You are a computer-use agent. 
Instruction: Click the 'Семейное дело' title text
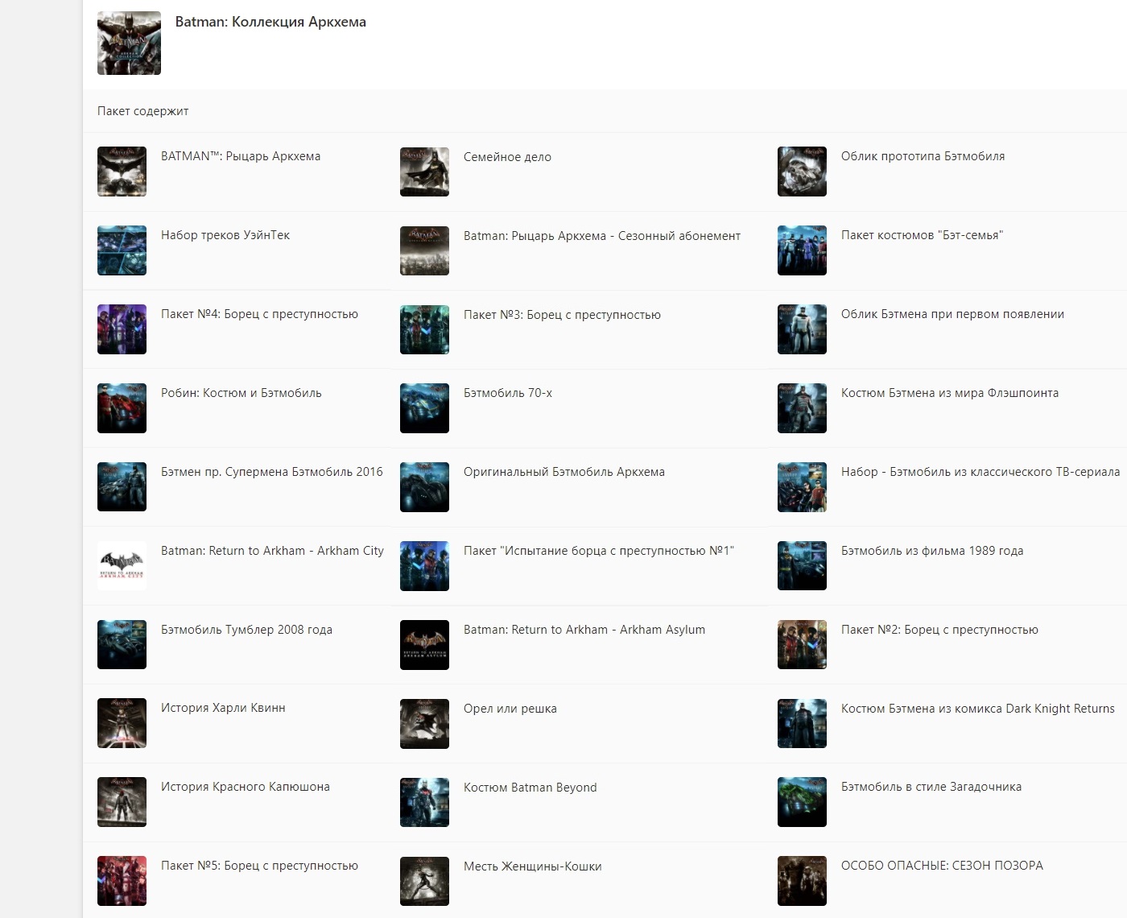pos(507,157)
